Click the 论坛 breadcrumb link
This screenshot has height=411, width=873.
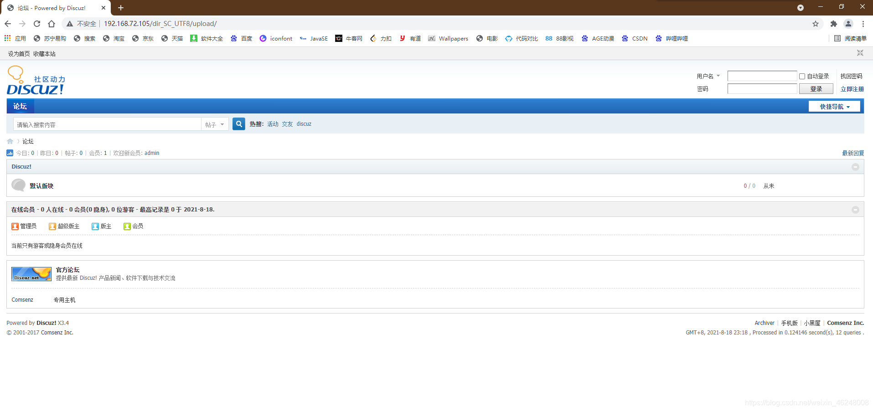(x=28, y=141)
